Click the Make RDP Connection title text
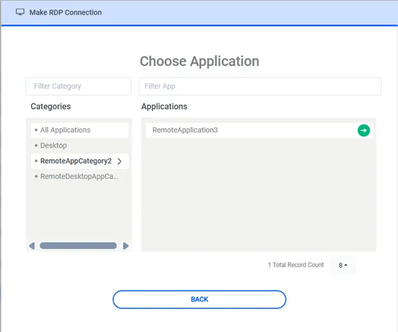The width and height of the screenshot is (398, 332). click(65, 12)
